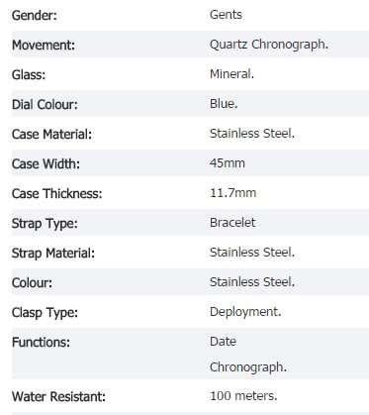Click the Gents value

point(226,15)
